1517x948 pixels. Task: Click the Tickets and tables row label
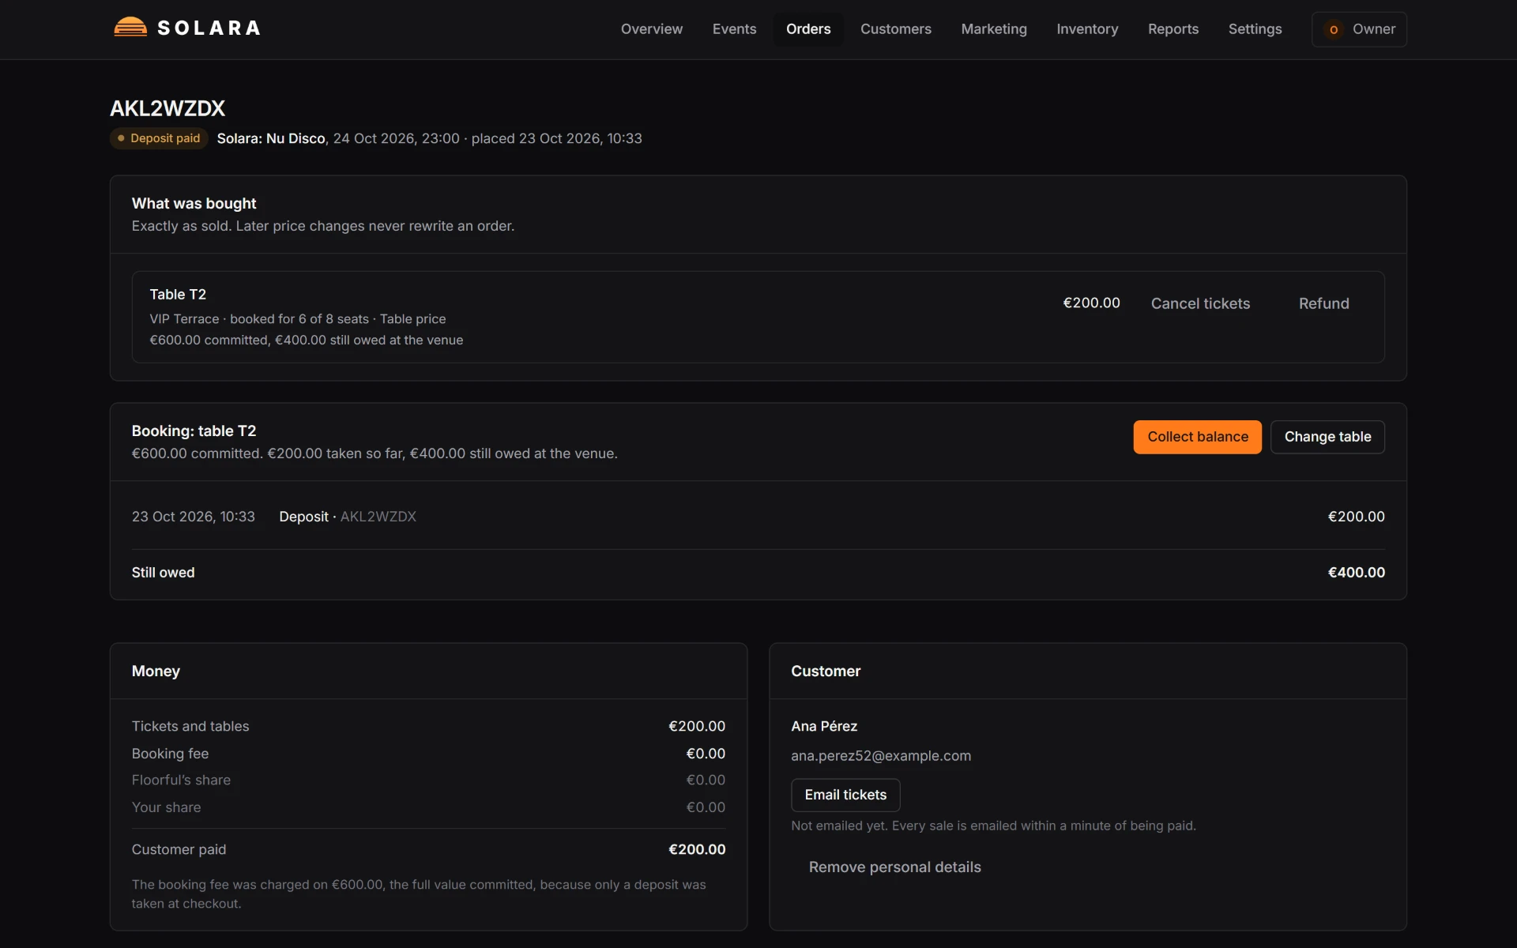(190, 726)
